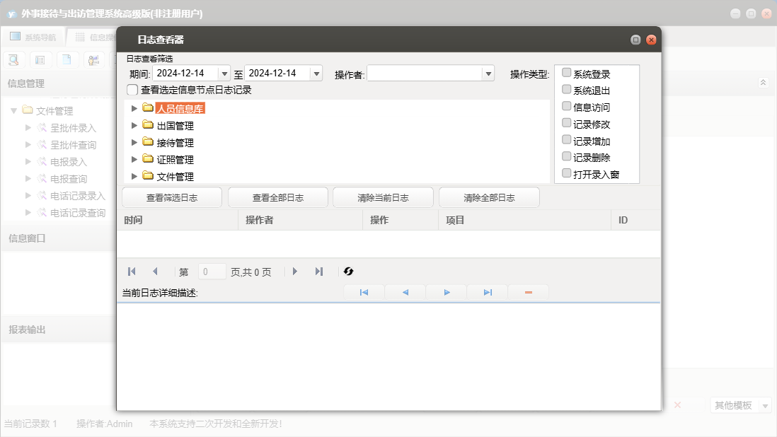Go to previous page of logs
The width and height of the screenshot is (777, 437).
[155, 272]
